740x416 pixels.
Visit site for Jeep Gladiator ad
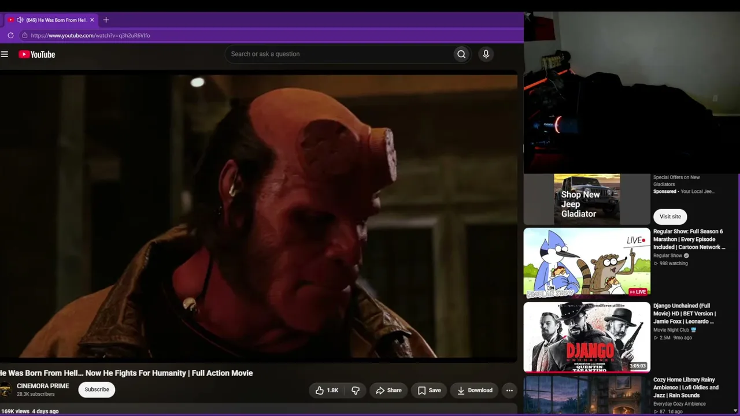(670, 217)
